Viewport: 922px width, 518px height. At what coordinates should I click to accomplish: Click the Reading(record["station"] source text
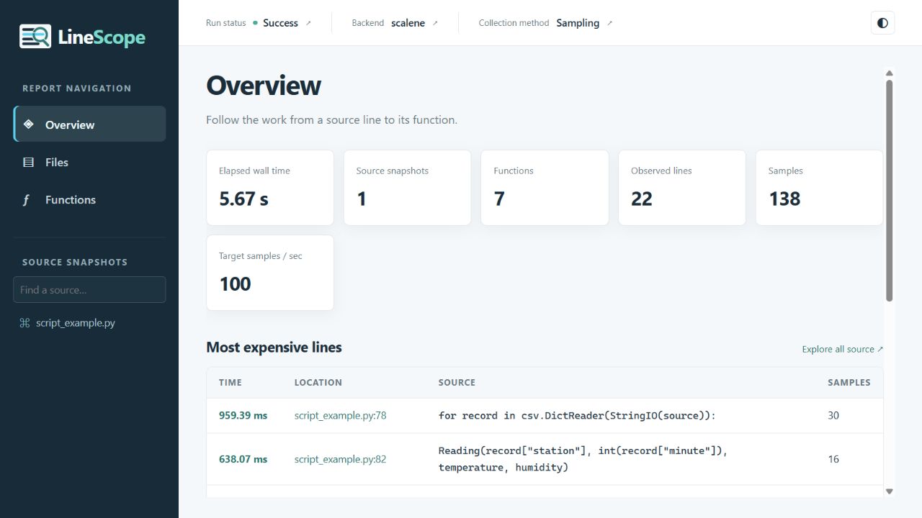pos(583,459)
